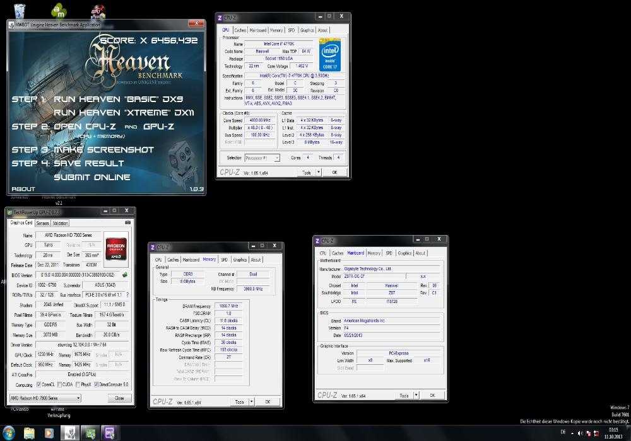Screen dimensions: 631x441
Task: Click the GPU-Z link in HWBOT step 2
Action: tap(158, 127)
